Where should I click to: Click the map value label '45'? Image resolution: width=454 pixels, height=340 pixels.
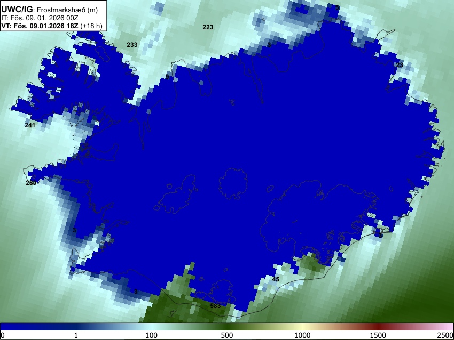[276, 279]
